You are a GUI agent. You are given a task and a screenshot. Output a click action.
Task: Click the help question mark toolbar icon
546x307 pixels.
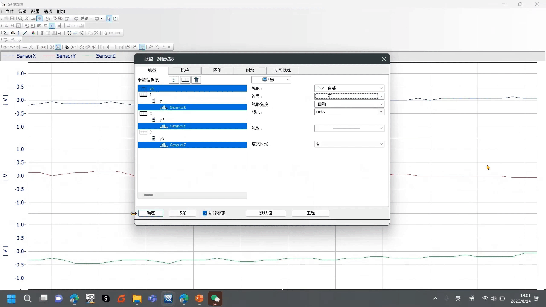116,19
